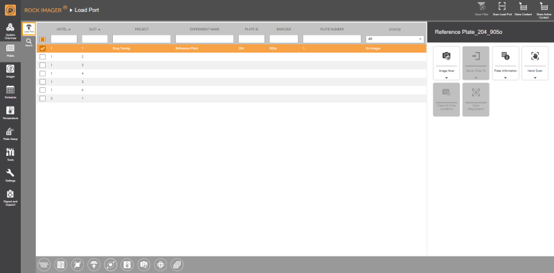Click the Store Content toolbar icon
The image size is (554, 273).
coord(523,9)
